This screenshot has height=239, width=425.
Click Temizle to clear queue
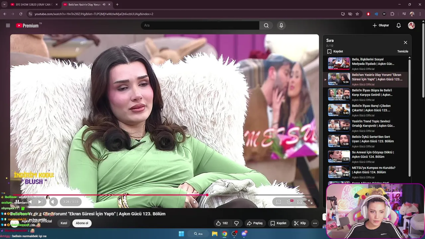(x=403, y=51)
